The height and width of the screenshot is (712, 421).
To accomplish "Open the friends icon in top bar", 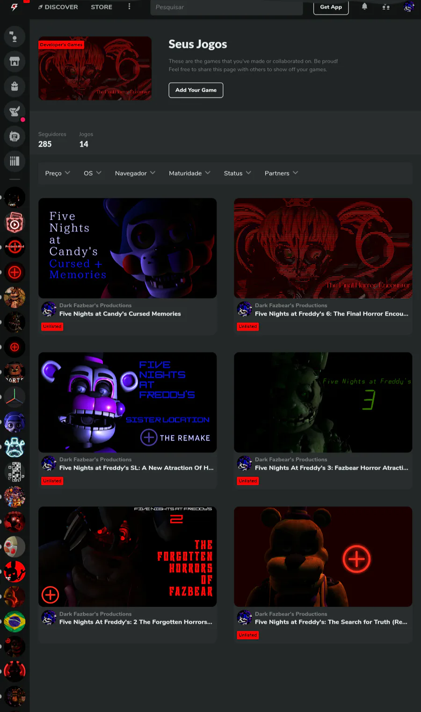I will (386, 7).
